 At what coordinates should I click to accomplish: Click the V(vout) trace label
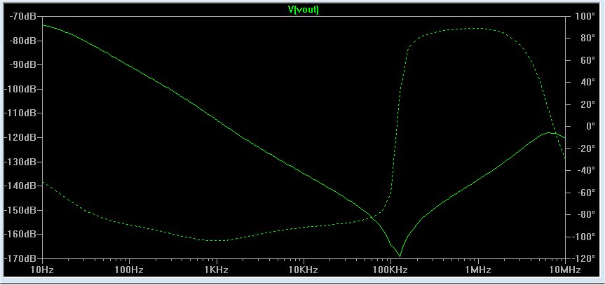tap(304, 11)
